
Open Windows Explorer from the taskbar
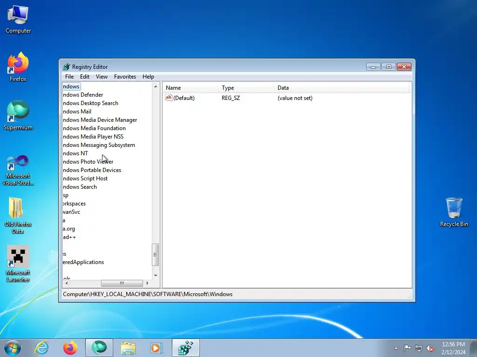[x=128, y=348]
